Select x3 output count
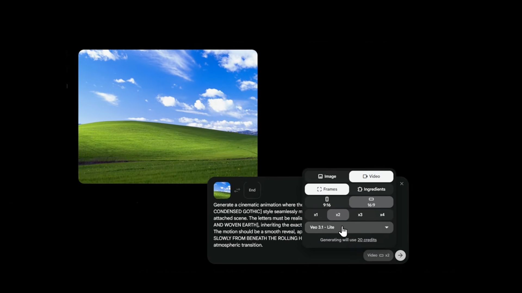The image size is (522, 293). coord(360,215)
